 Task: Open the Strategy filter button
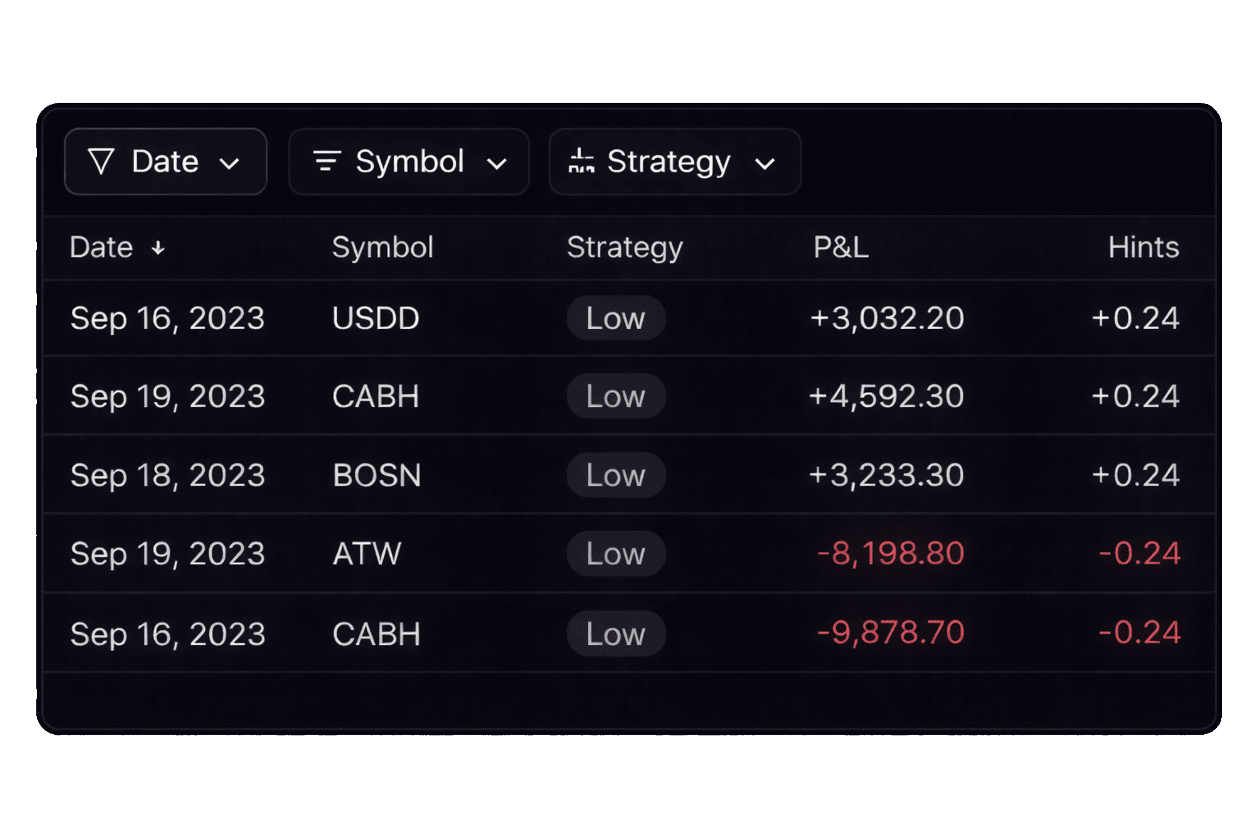click(675, 162)
